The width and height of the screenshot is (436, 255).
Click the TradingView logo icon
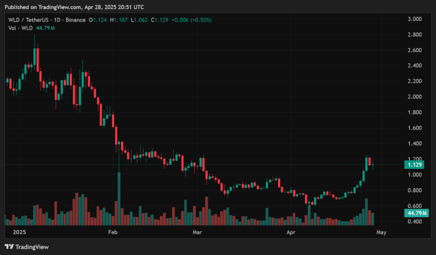9,246
